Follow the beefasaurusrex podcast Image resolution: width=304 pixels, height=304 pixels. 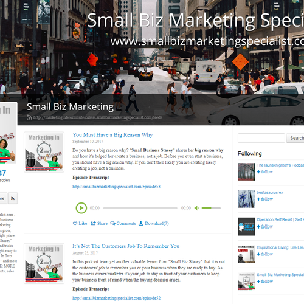265,199
